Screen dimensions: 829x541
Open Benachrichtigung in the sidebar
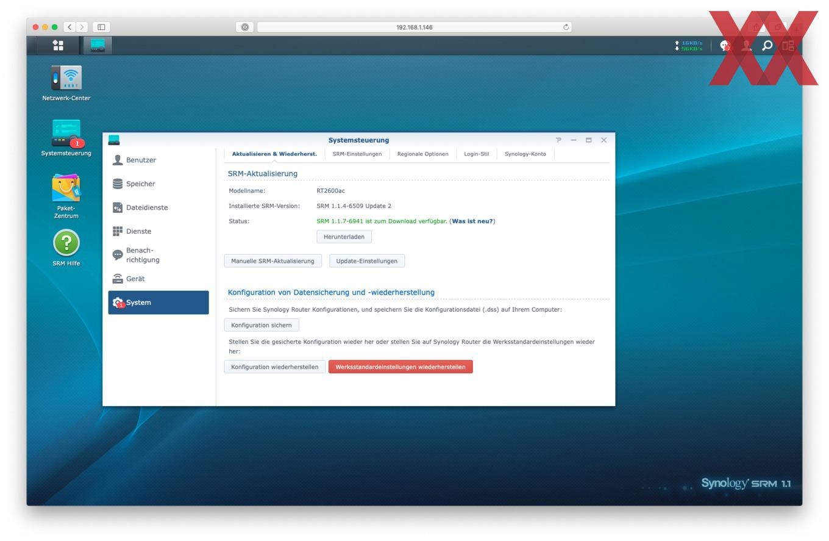coord(158,255)
